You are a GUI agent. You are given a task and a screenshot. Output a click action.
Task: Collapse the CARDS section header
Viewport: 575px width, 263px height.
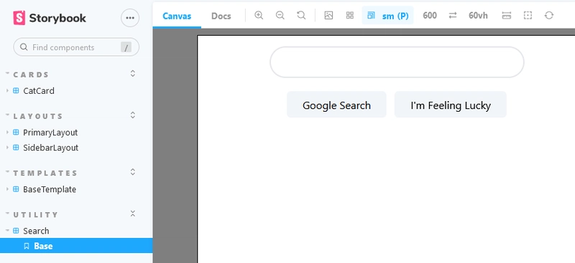pyautogui.click(x=31, y=75)
